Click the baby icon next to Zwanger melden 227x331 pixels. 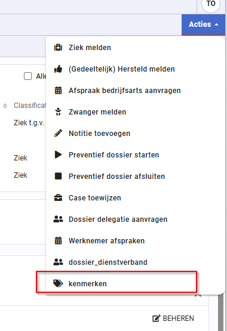58,112
